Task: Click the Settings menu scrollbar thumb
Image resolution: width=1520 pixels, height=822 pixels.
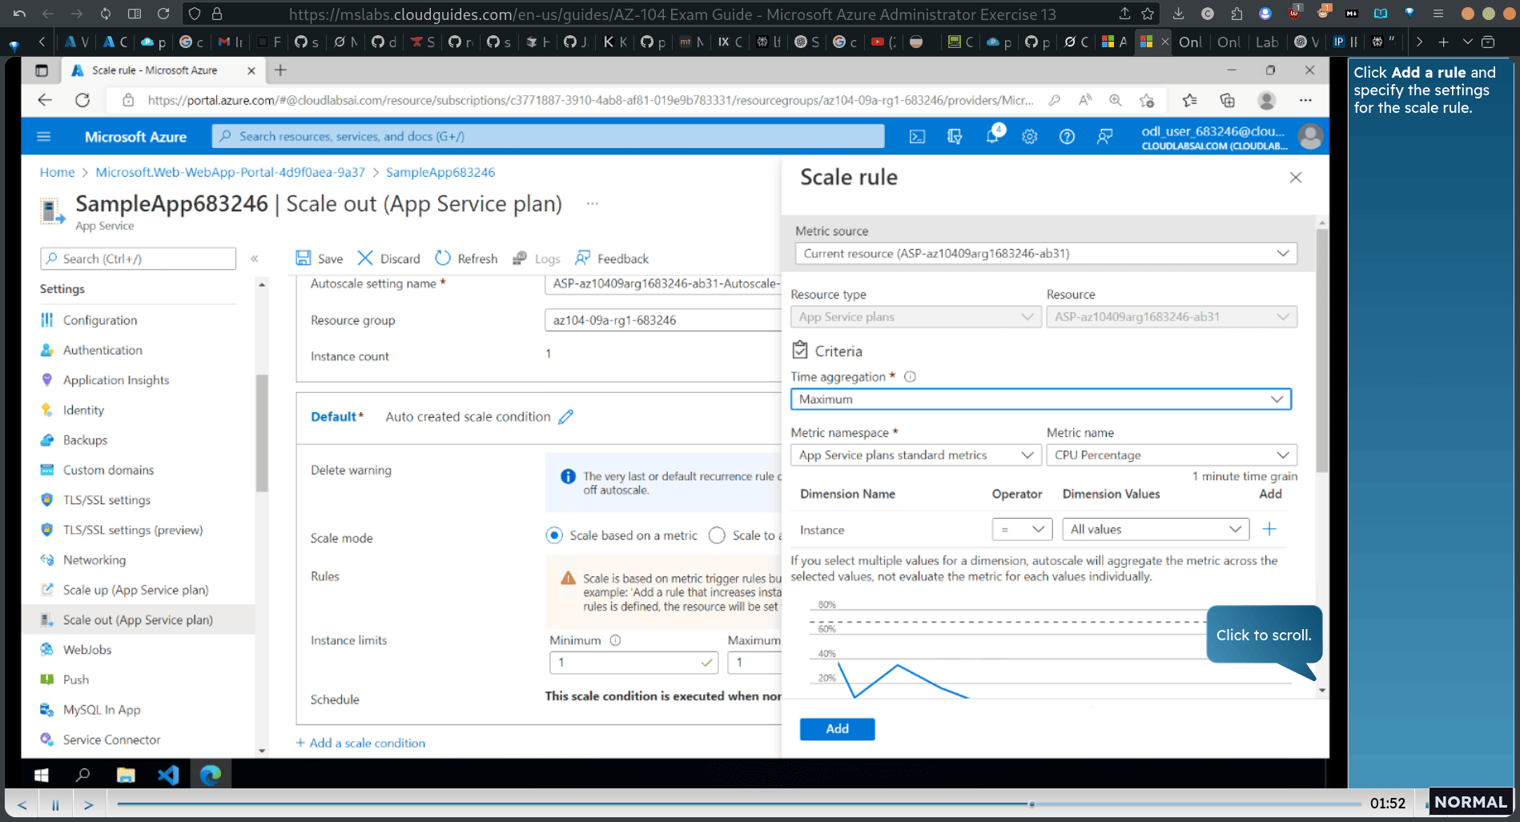Action: pos(261,432)
